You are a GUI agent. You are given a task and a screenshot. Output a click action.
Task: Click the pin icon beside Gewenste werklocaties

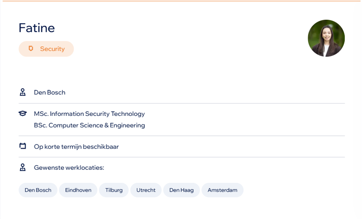click(23, 167)
